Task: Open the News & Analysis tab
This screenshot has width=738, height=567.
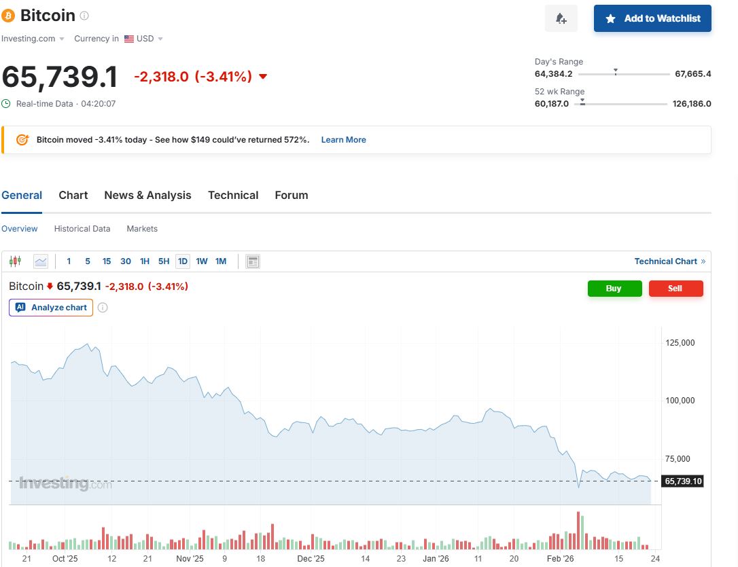Action: tap(147, 195)
